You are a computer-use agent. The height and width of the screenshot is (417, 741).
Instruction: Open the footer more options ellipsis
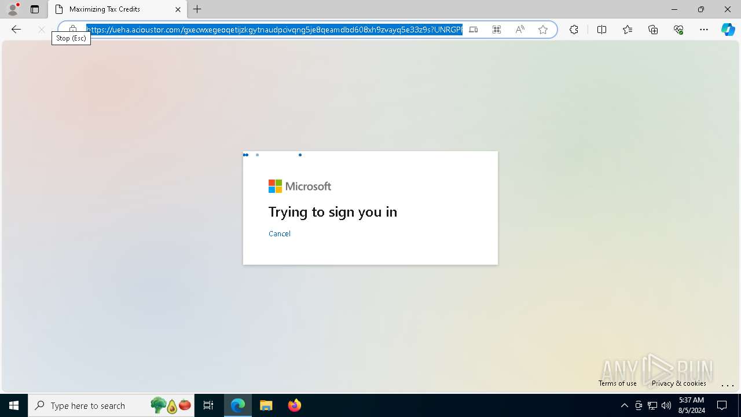click(x=728, y=385)
